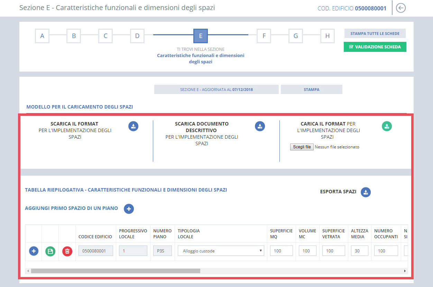The height and width of the screenshot is (287, 433).
Task: Click the back arrow next to the building code
Action: (400, 8)
